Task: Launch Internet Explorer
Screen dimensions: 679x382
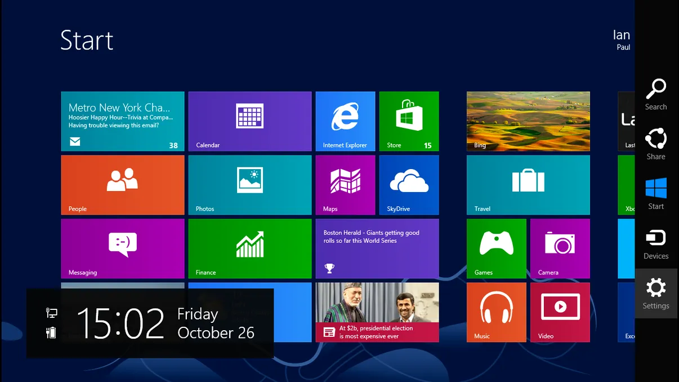Action: click(x=345, y=121)
